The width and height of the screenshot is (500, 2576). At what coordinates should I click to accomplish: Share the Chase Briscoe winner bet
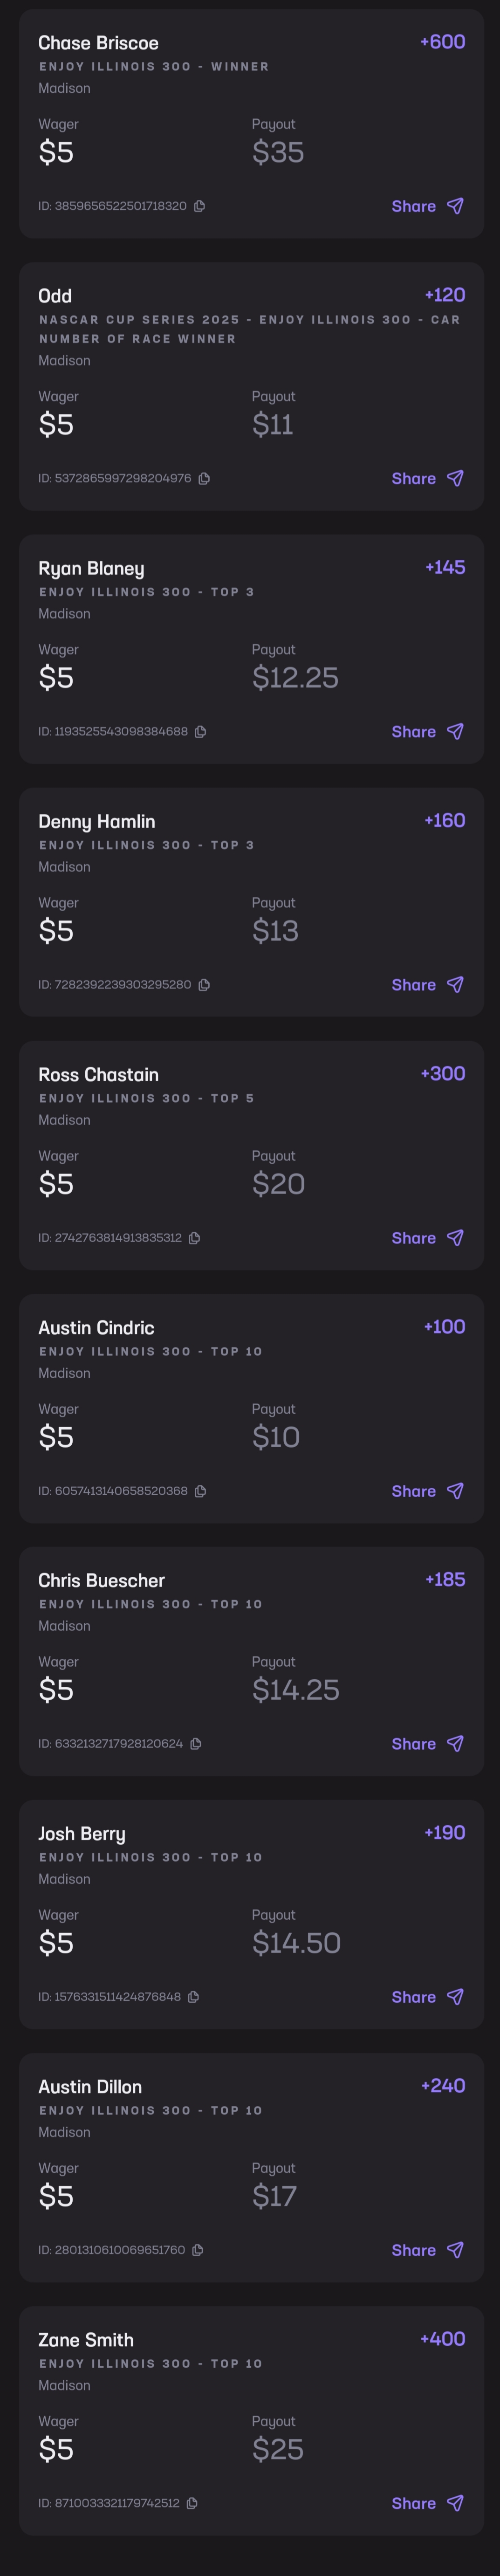click(427, 206)
